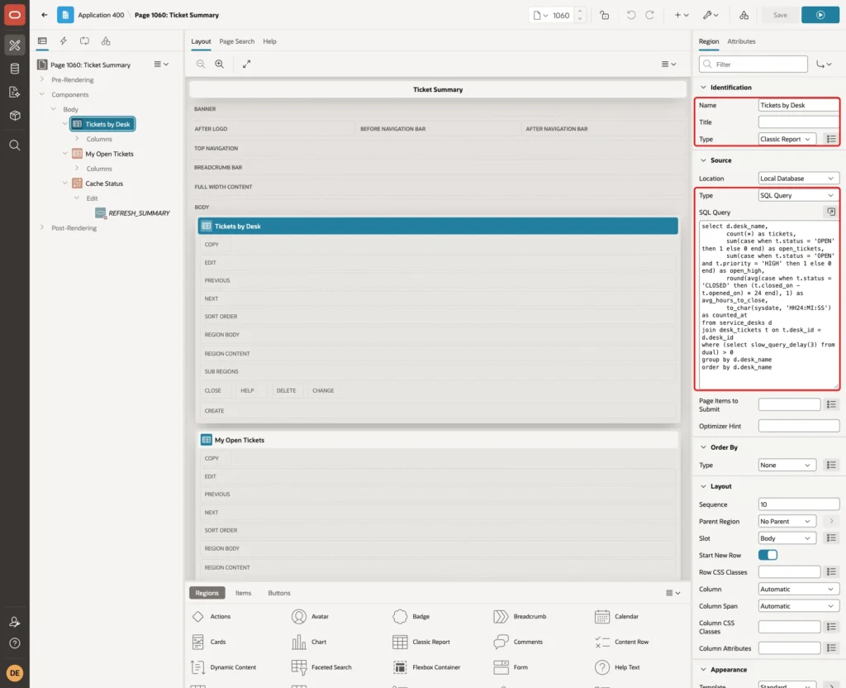Click the Application 400 breadcrumb link
This screenshot has width=846, height=688.
(101, 15)
